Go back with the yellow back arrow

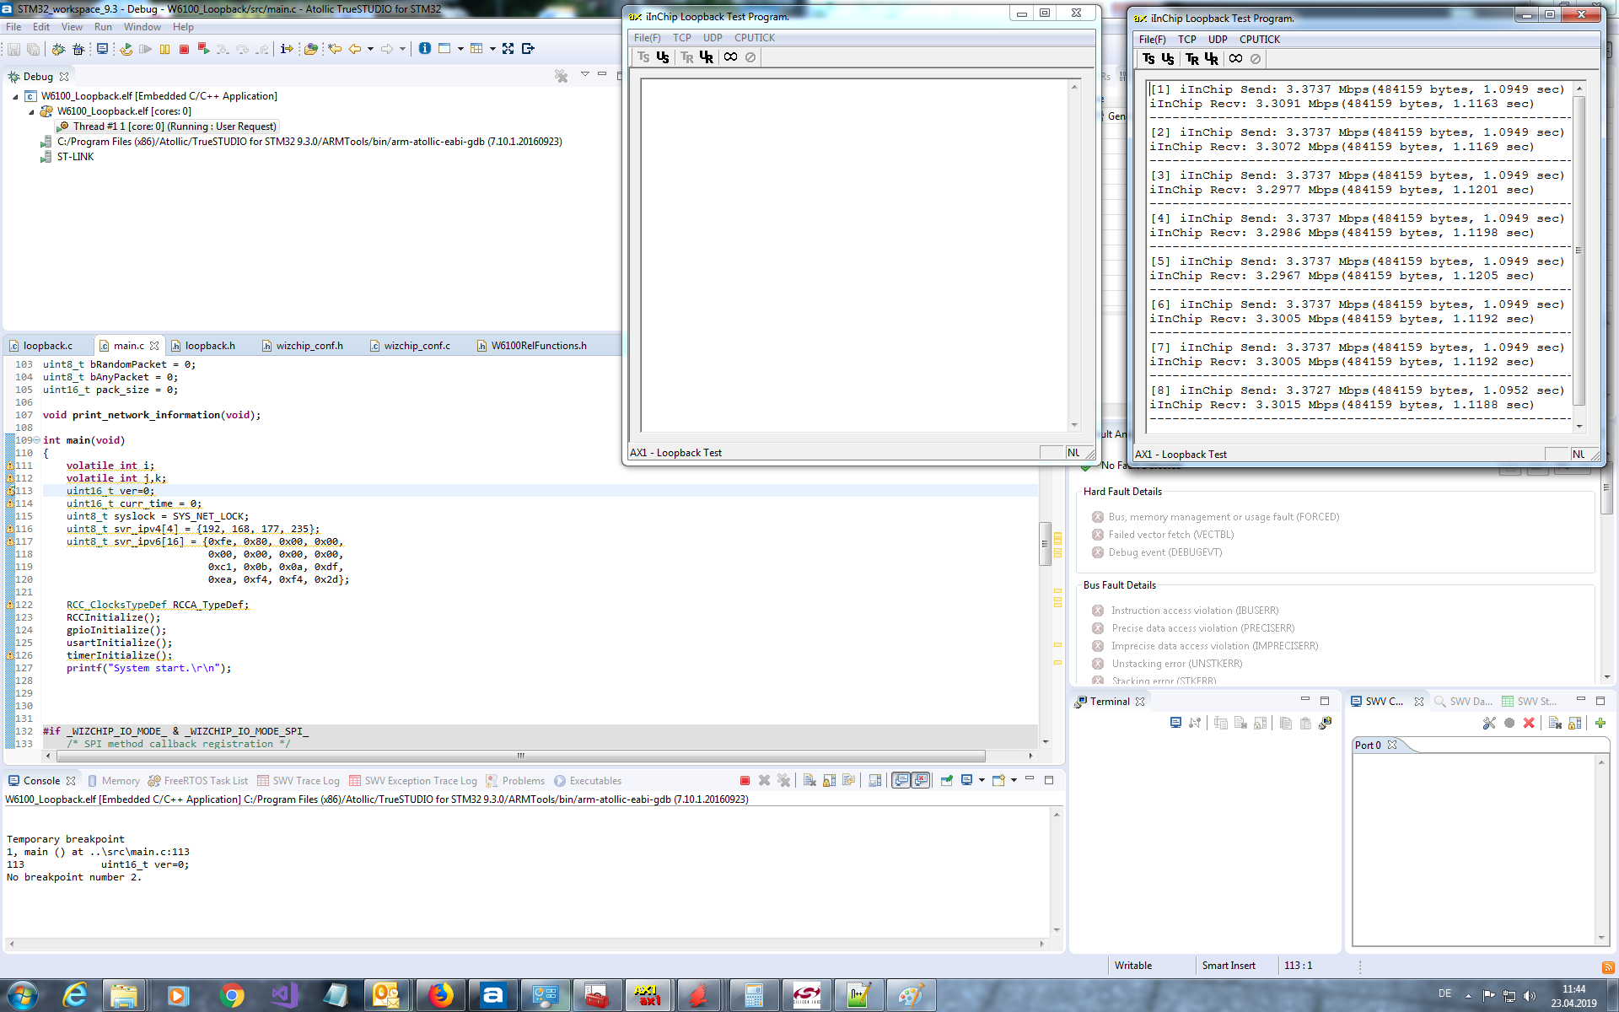(x=355, y=49)
